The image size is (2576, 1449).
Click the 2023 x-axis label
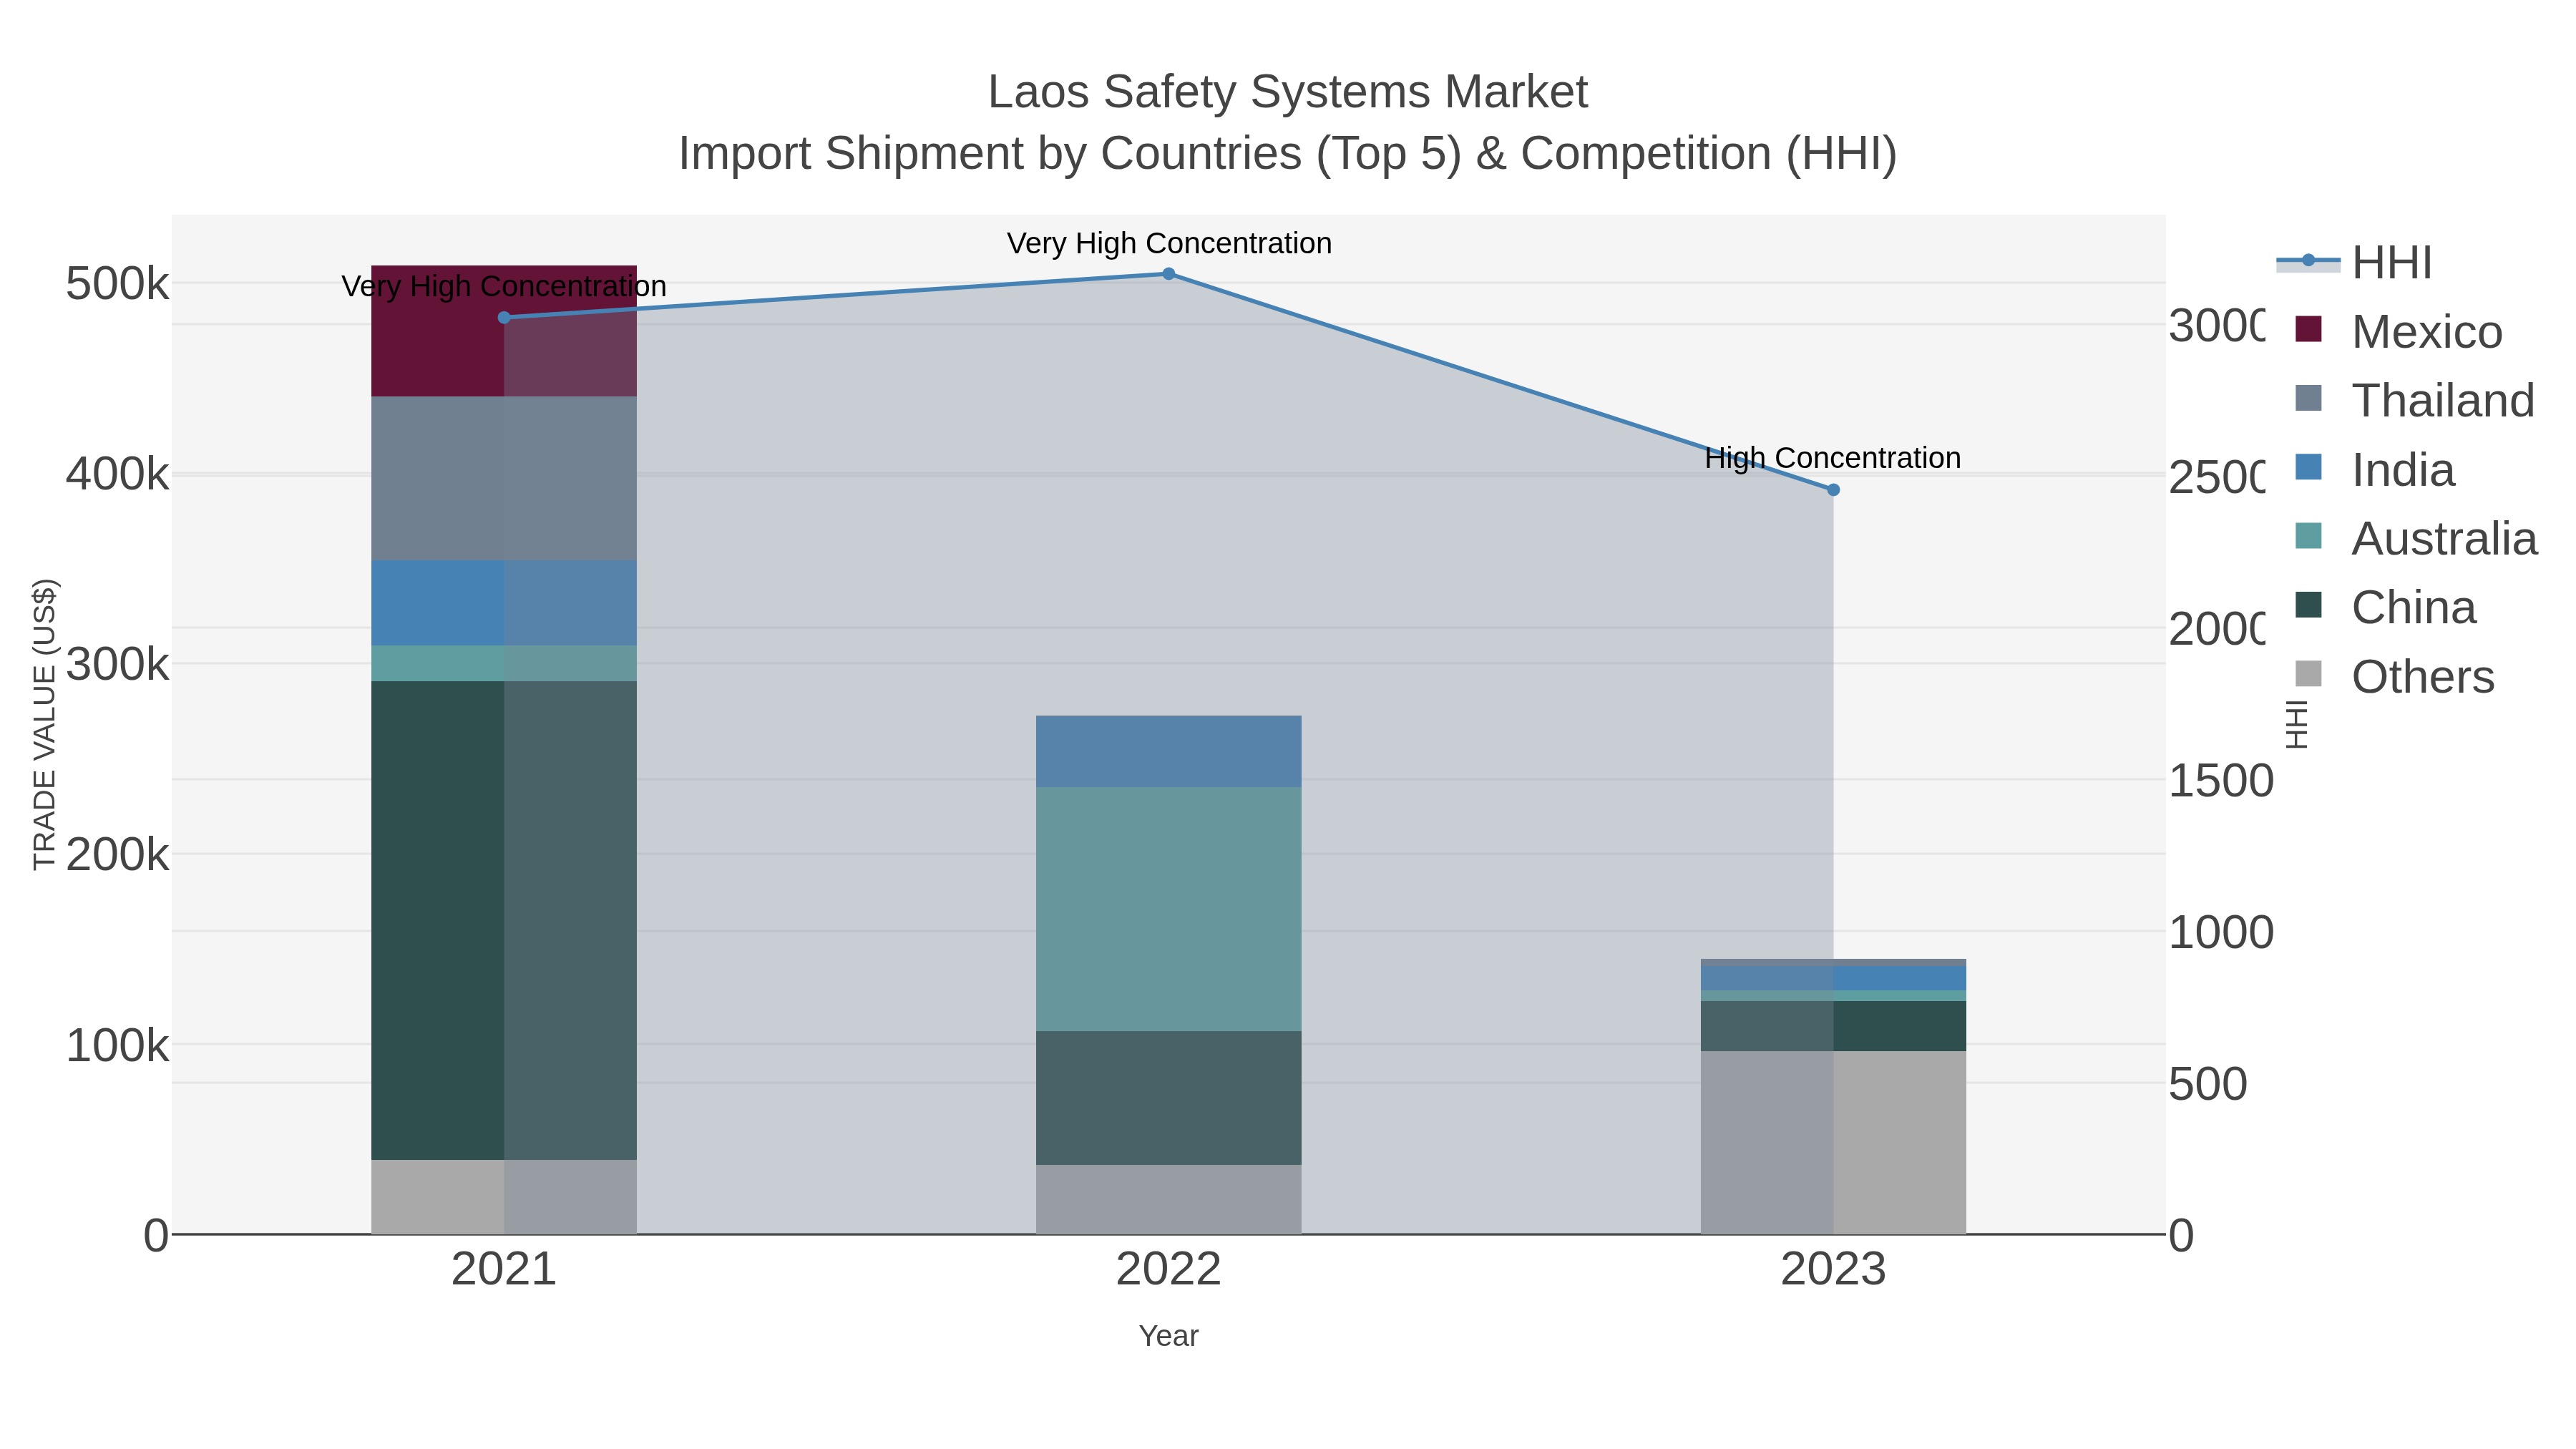(1833, 1270)
